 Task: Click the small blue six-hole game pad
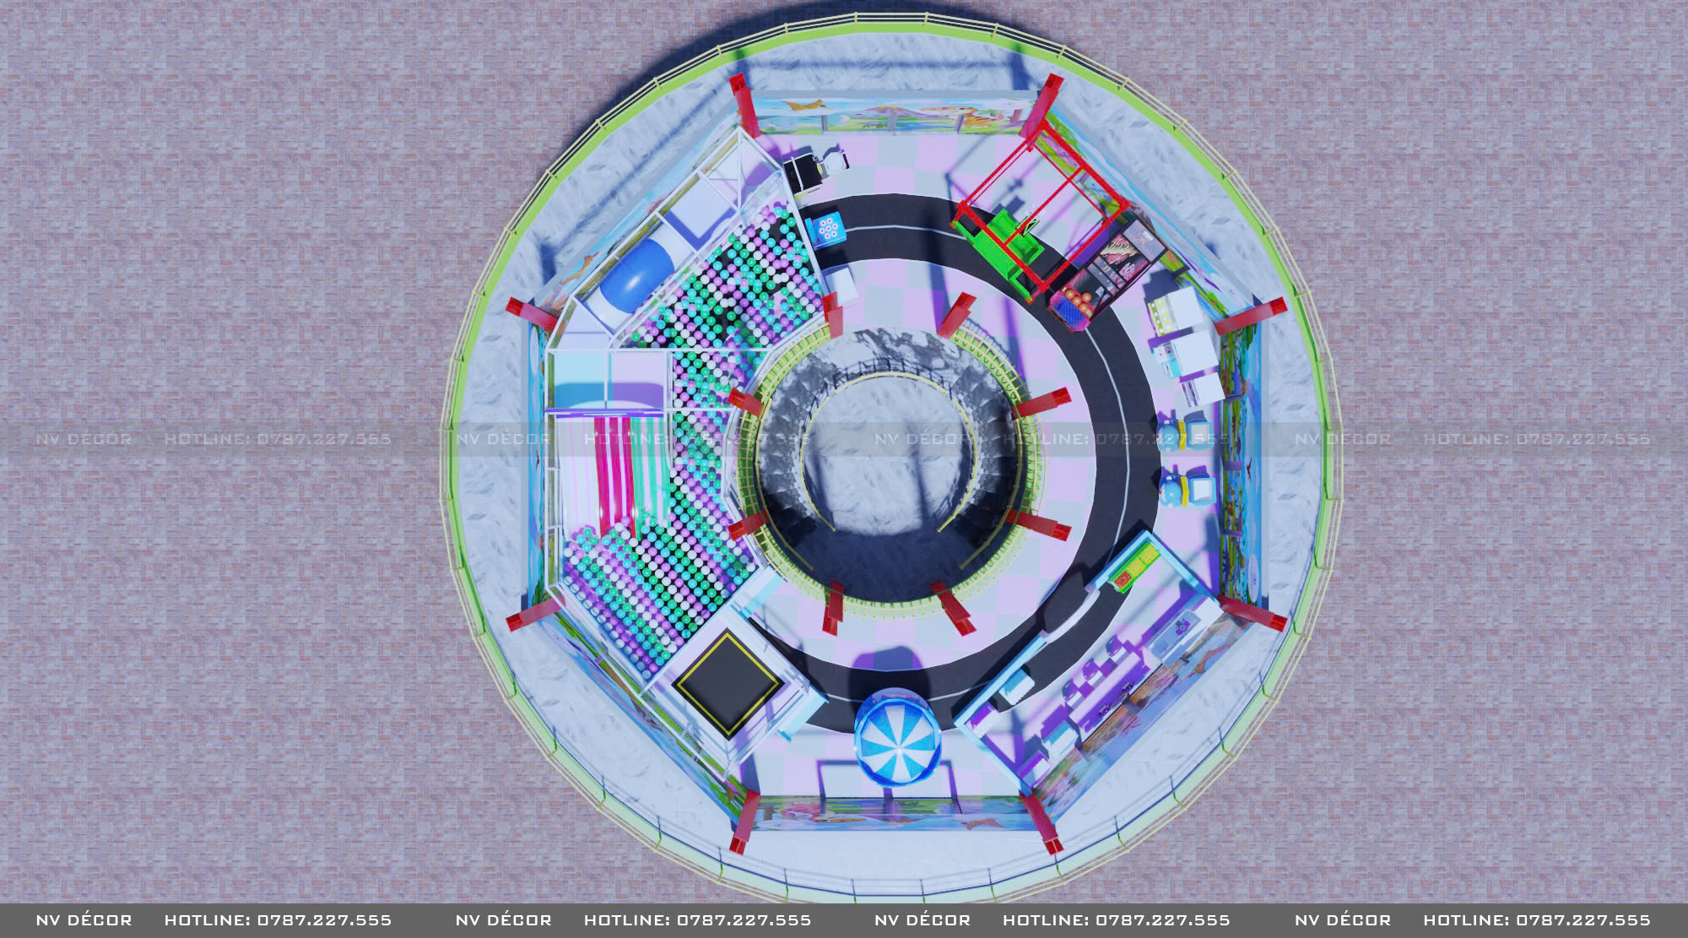click(827, 229)
